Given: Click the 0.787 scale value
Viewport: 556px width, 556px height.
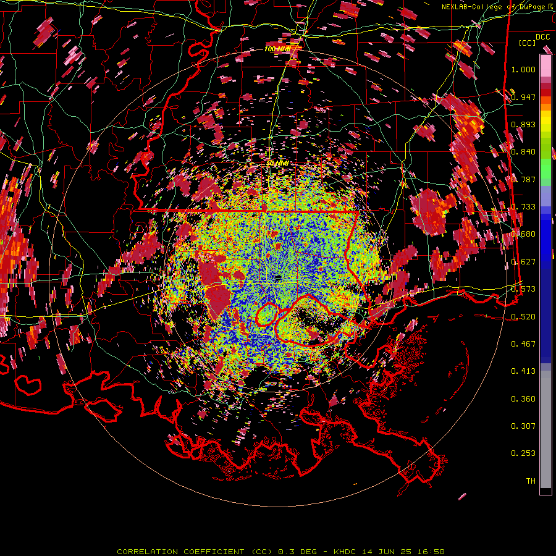Looking at the screenshot, I should [x=523, y=179].
